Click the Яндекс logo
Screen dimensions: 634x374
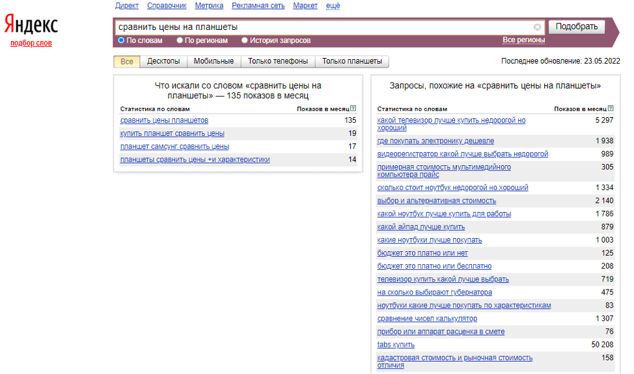[x=31, y=25]
